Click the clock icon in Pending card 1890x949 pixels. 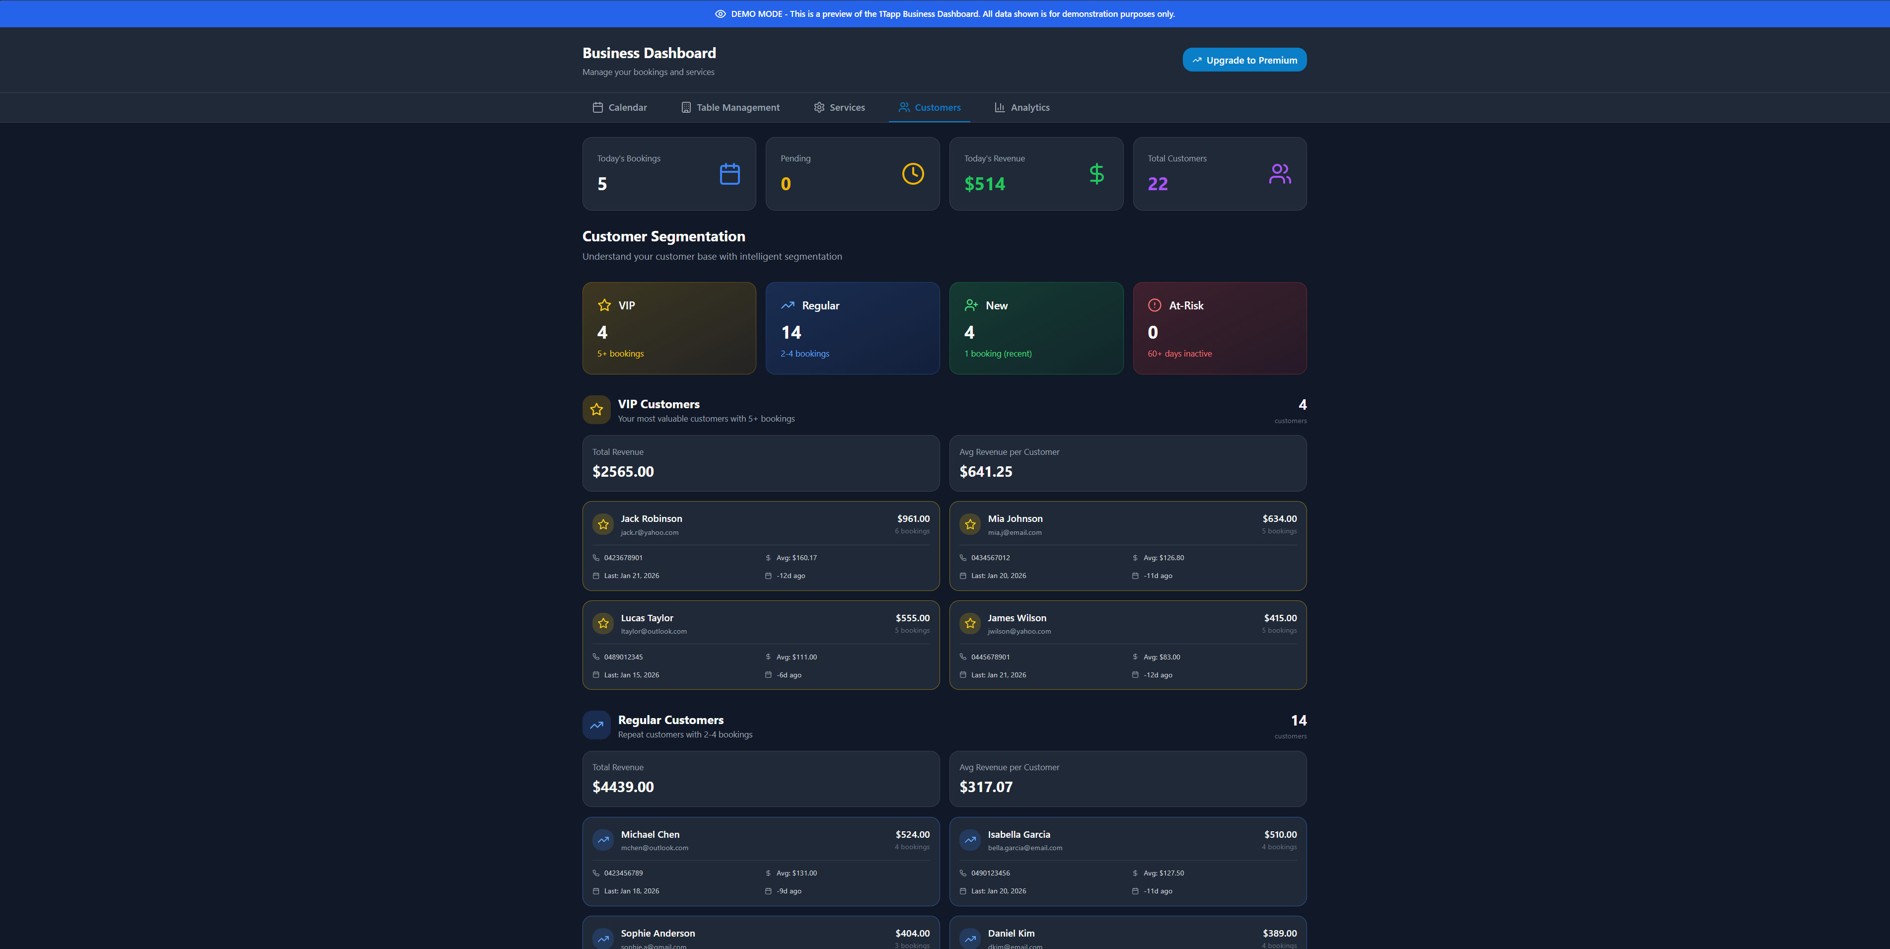click(913, 174)
